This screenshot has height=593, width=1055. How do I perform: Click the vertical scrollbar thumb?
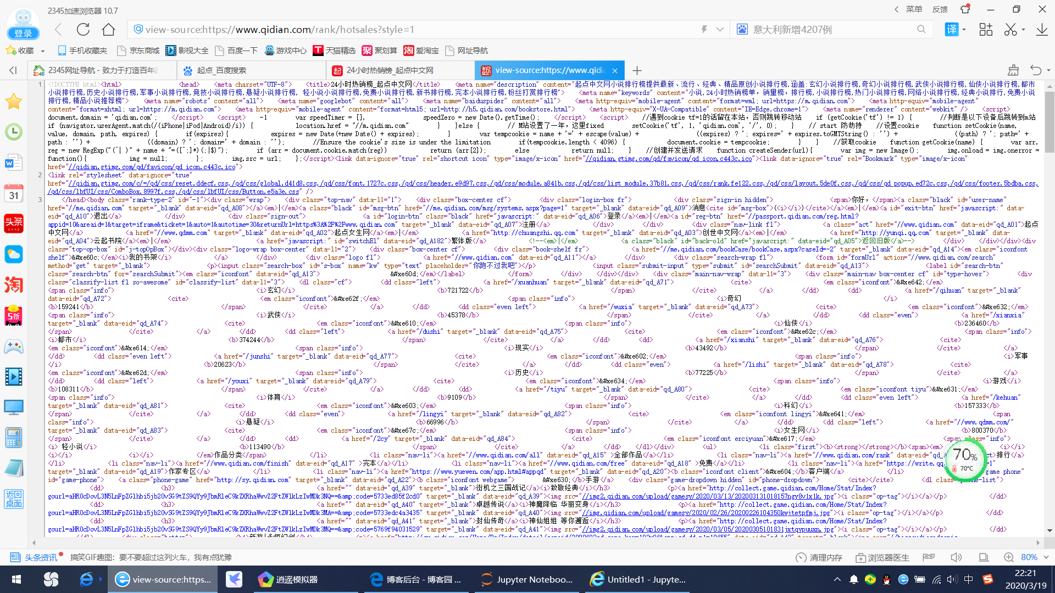(1050, 121)
